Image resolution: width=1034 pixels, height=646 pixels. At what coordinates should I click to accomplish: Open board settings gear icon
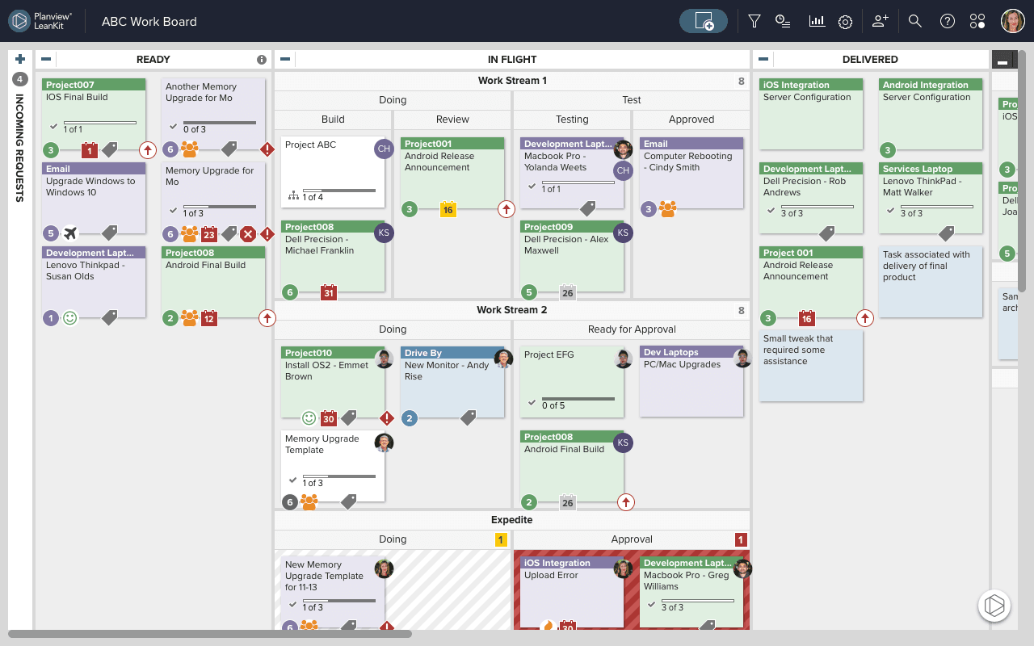click(x=845, y=22)
